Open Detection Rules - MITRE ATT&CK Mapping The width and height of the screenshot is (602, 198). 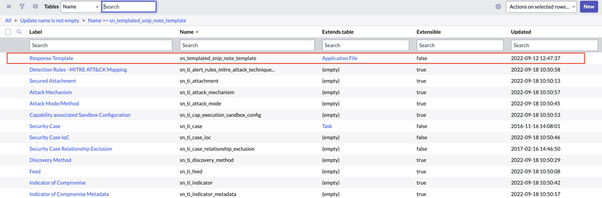click(78, 70)
